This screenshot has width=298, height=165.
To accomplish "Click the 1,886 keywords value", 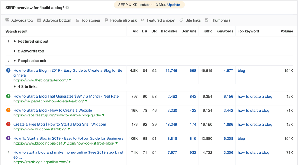I will click(228, 124).
